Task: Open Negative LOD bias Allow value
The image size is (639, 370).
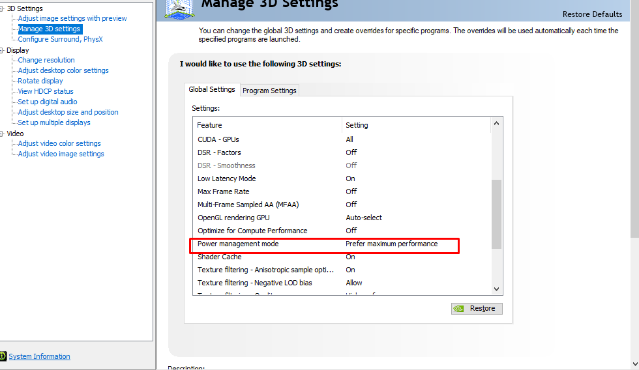Action: tap(353, 283)
